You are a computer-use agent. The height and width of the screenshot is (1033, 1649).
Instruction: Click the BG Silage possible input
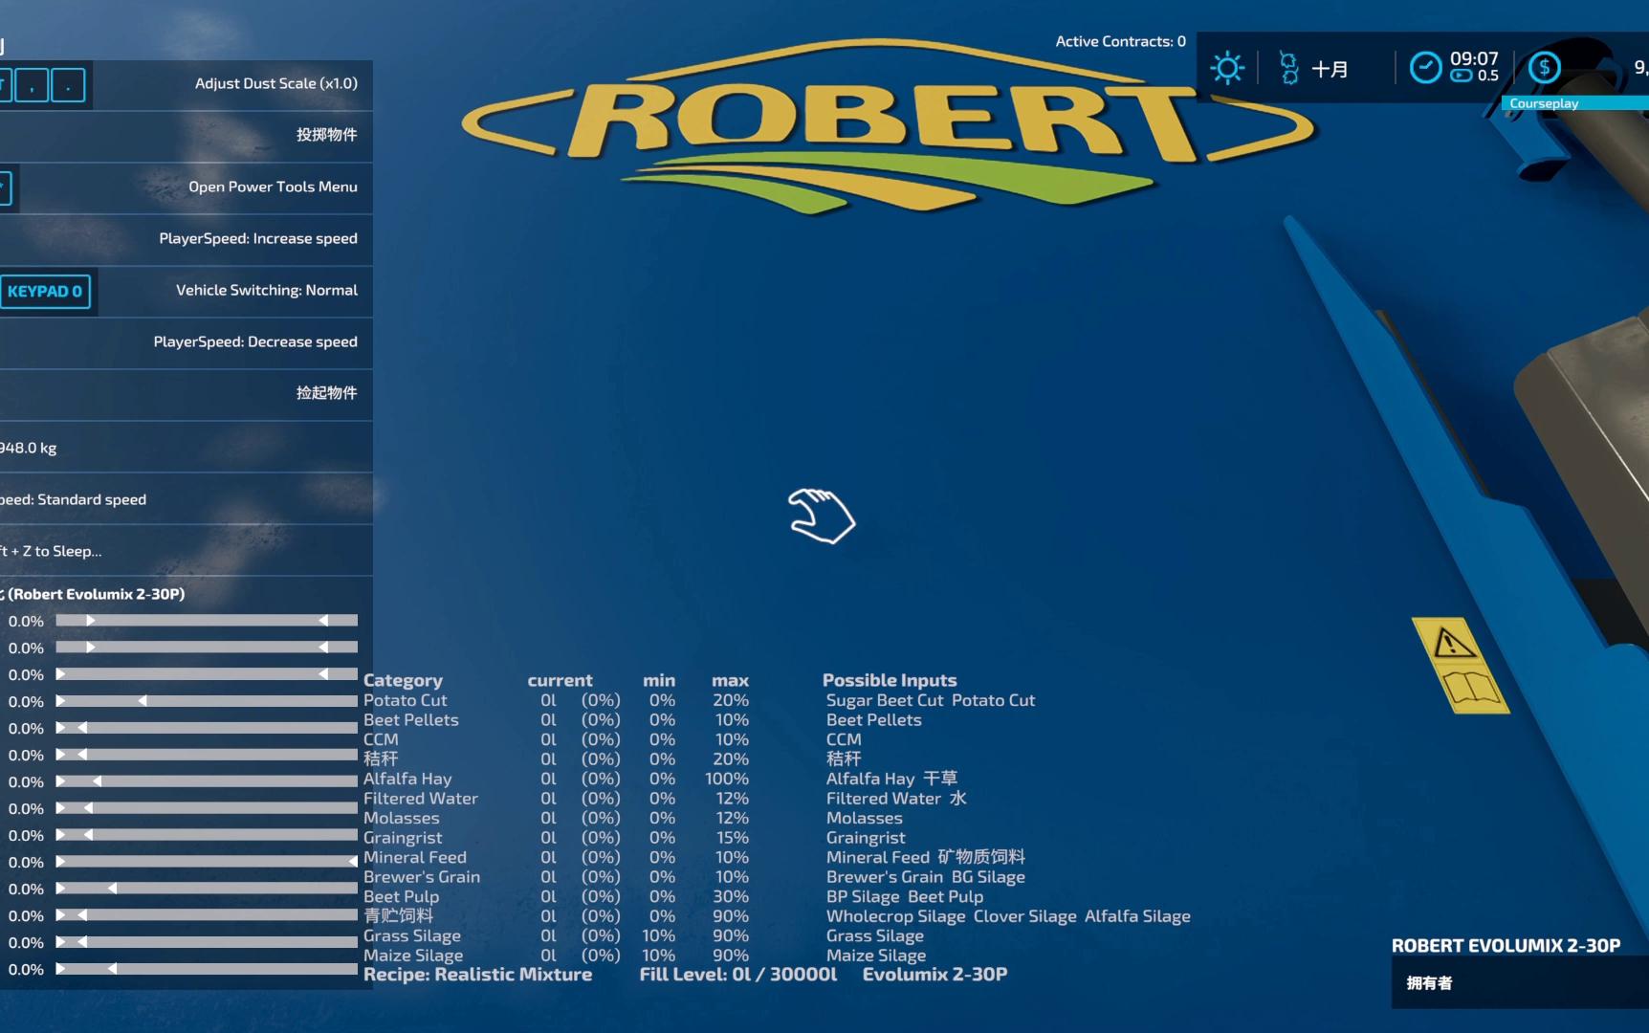988,876
